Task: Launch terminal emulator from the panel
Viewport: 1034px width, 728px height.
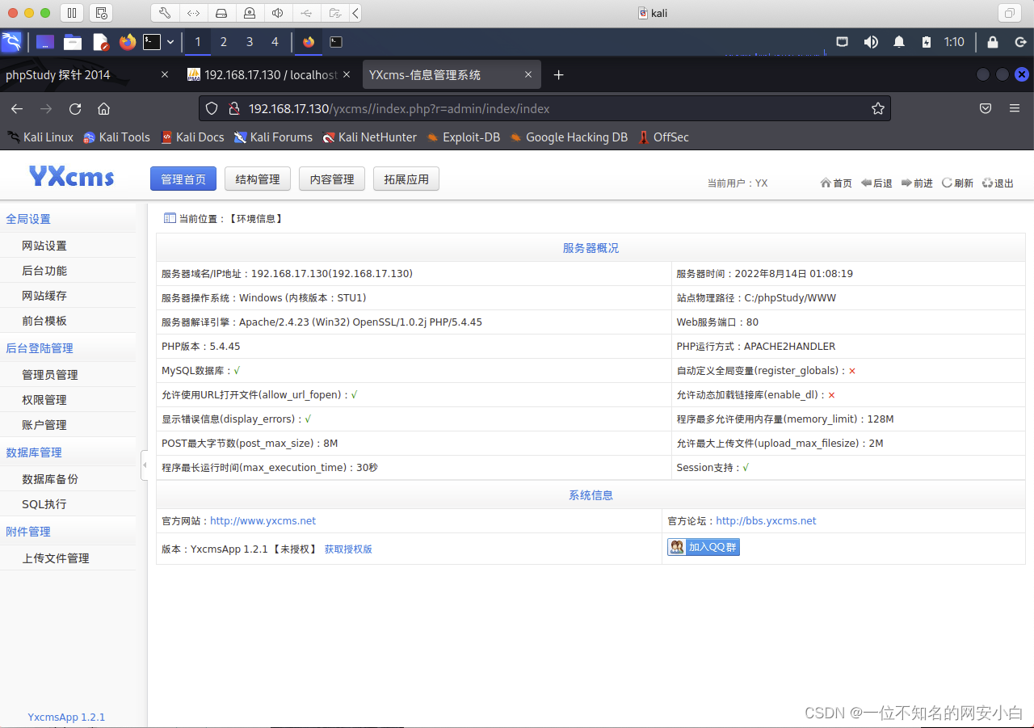Action: (152, 42)
